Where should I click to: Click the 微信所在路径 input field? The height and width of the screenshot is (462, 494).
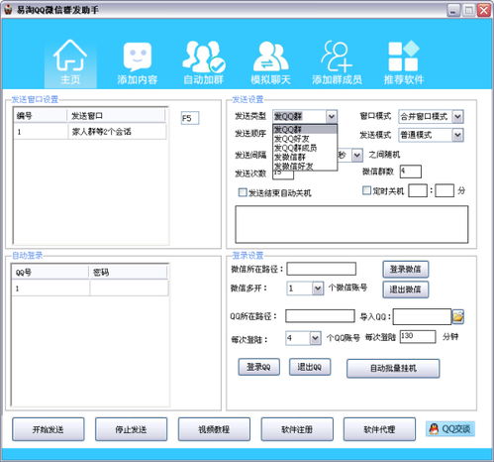(x=322, y=269)
